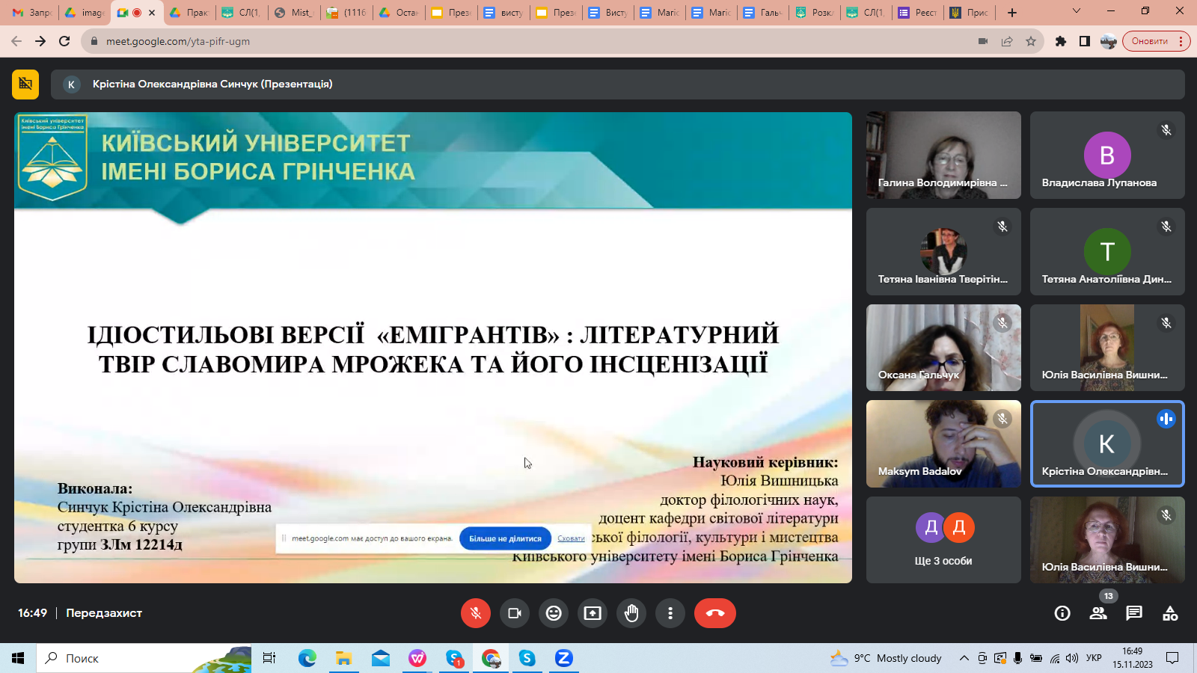Viewport: 1197px width, 673px height.
Task: Leave the call with red hang-up button
Action: 714,613
